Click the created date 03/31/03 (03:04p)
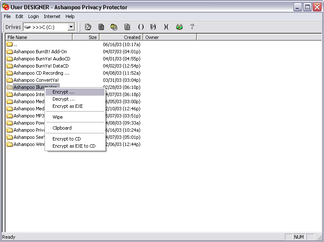Image resolution: width=324 pixels, height=242 pixels. (x=122, y=80)
